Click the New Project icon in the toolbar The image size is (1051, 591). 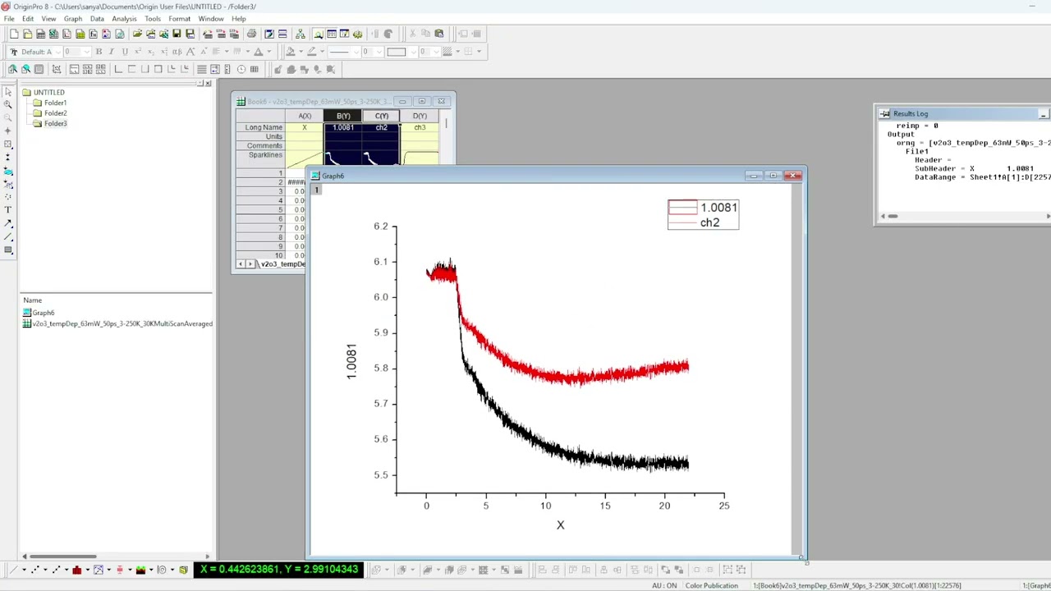(x=14, y=34)
